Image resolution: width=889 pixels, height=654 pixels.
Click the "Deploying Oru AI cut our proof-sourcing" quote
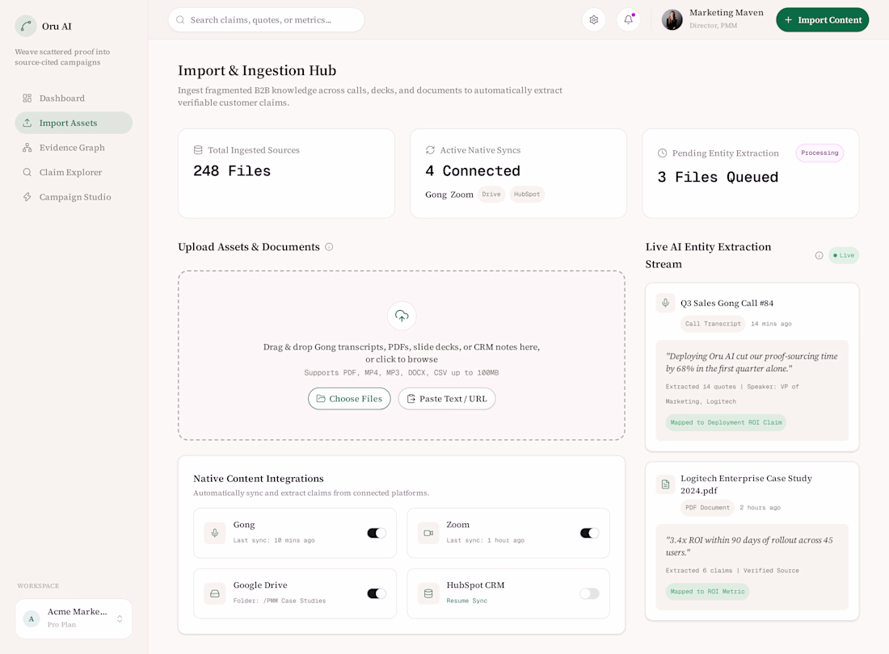(x=752, y=363)
